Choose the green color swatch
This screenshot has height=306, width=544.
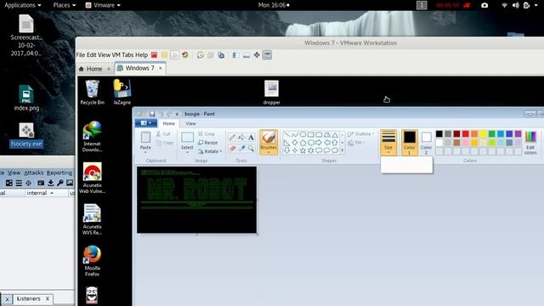pyautogui.click(x=491, y=134)
